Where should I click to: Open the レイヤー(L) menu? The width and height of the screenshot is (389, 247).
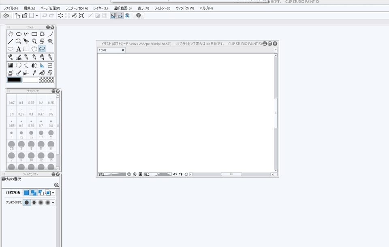coord(100,8)
